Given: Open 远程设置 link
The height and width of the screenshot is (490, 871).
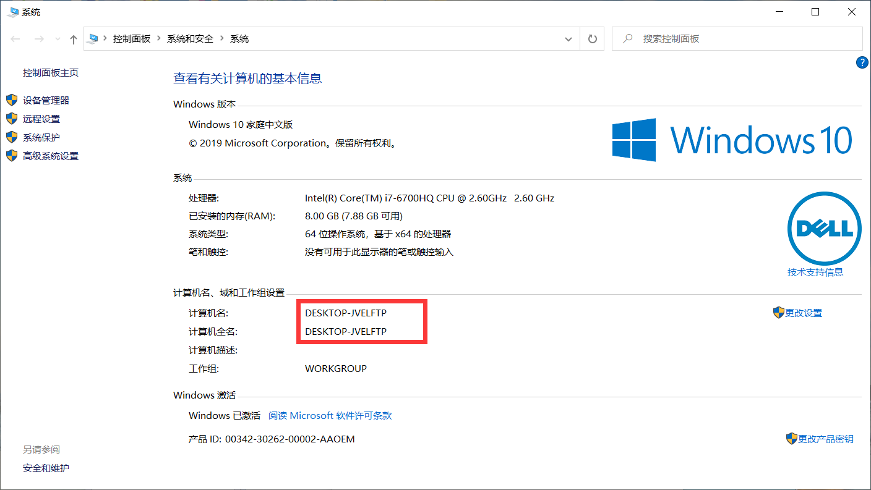Looking at the screenshot, I should pyautogui.click(x=41, y=119).
